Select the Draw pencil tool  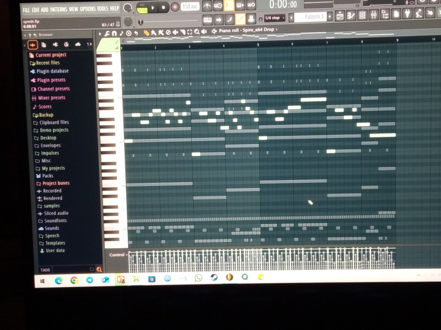click(x=146, y=33)
